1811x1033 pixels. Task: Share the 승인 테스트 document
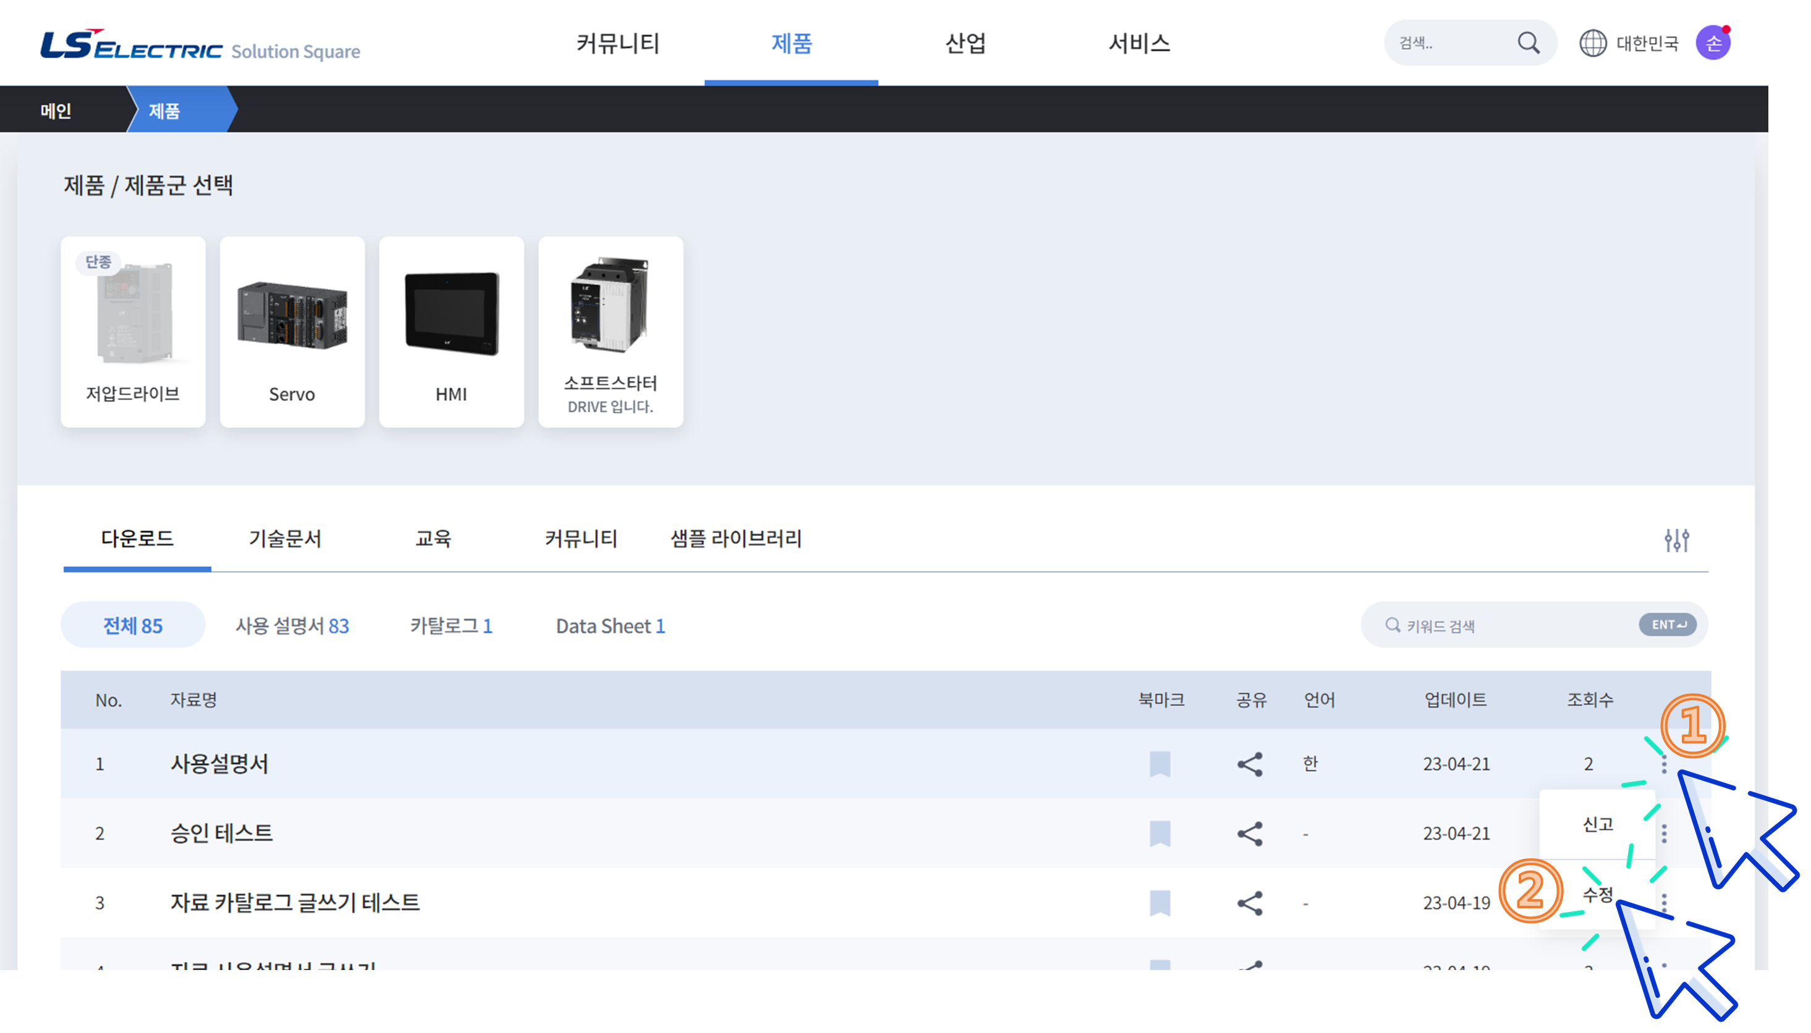[1249, 833]
